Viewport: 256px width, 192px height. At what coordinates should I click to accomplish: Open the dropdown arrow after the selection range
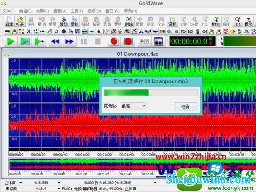click(155, 183)
